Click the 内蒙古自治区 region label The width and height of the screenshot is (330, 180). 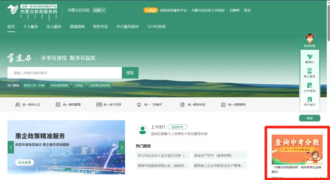click(x=79, y=10)
